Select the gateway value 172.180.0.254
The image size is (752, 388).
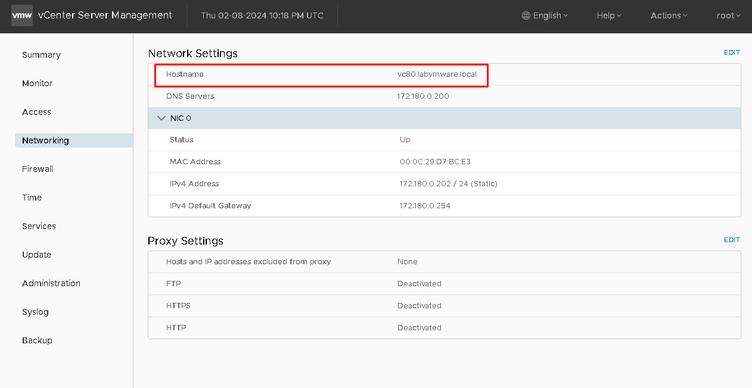[x=425, y=206]
